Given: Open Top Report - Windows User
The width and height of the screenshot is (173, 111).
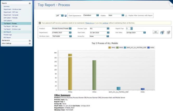Looking at the screenshot, I should click(12, 29).
